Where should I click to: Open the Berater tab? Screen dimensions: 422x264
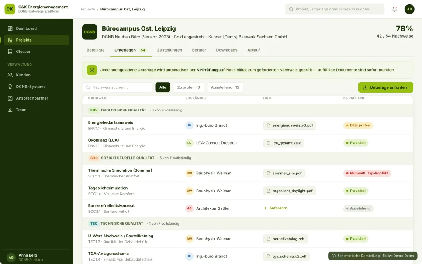click(x=199, y=50)
